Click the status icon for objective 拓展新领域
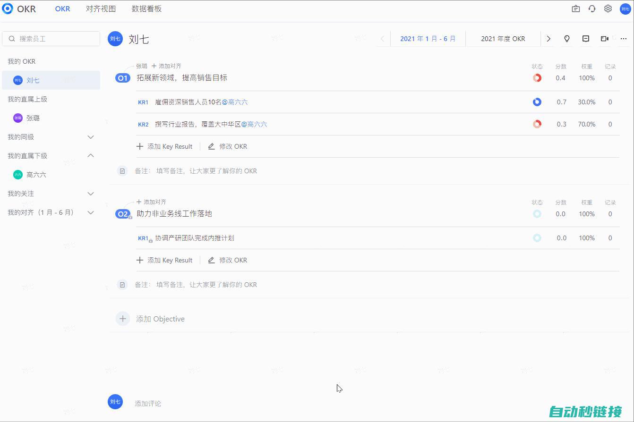Viewport: 634px width, 422px height. (537, 78)
